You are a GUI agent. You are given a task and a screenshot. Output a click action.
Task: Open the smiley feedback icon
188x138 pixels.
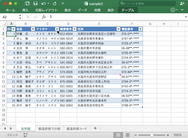point(173,10)
